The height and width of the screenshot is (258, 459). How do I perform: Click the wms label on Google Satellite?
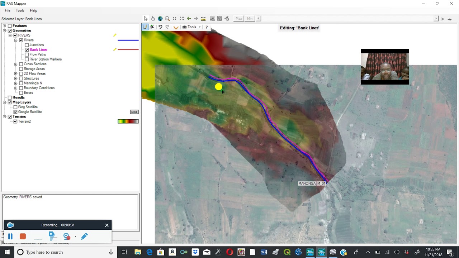pos(134,112)
